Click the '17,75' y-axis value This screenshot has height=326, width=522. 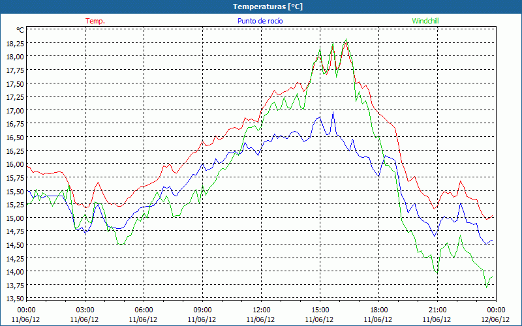(15, 70)
